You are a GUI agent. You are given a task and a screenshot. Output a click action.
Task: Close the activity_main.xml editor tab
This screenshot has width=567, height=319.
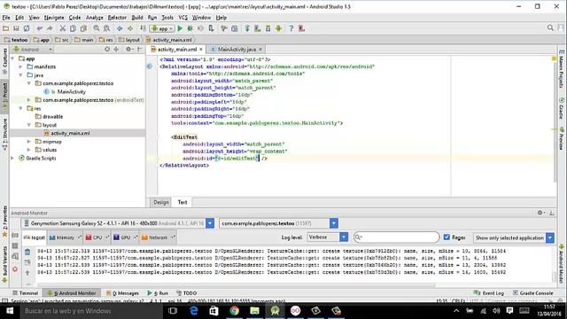[201, 50]
